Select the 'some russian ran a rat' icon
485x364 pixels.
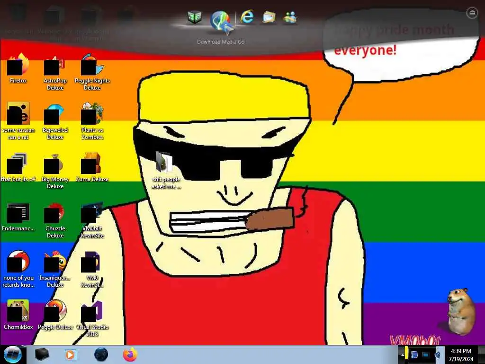(18, 121)
